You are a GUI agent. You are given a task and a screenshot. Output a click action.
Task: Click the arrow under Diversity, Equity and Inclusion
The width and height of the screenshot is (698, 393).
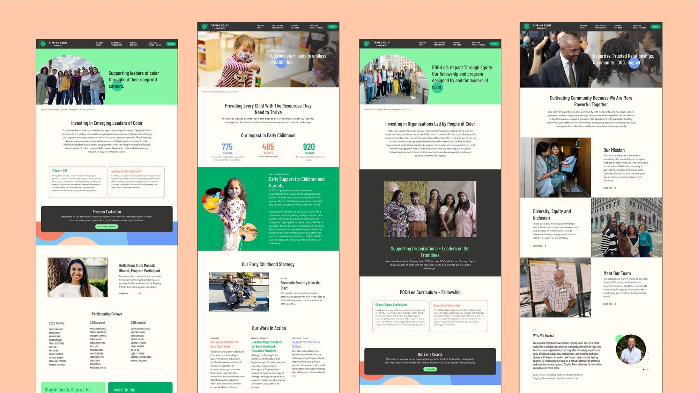(x=544, y=246)
